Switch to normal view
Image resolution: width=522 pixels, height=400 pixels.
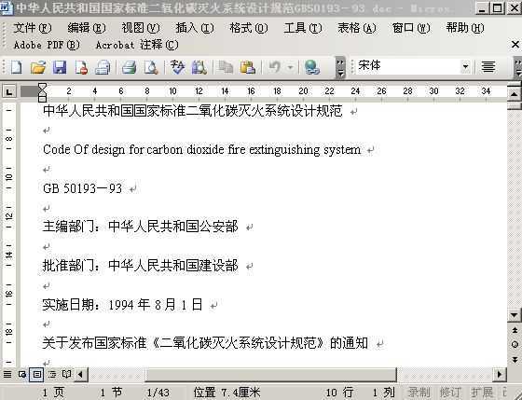7,374
